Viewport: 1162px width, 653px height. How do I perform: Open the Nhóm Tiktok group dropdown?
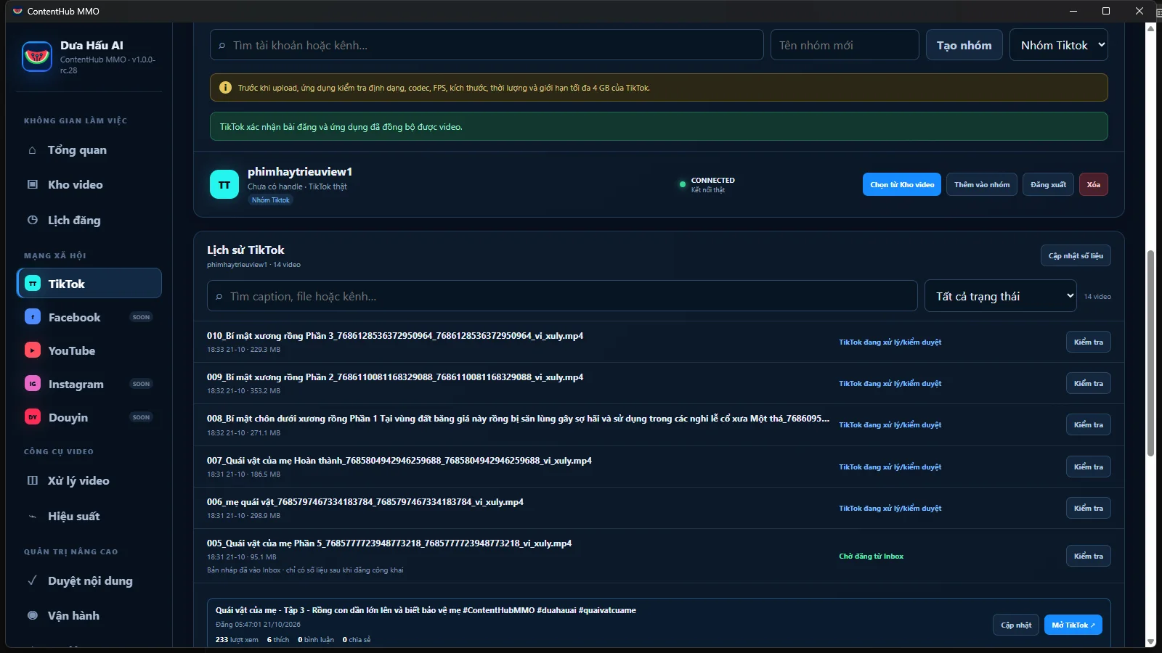[x=1059, y=45]
